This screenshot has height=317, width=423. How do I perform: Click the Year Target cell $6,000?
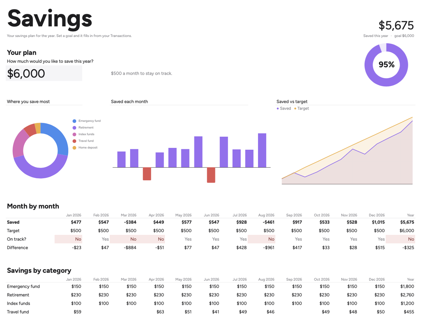coord(407,231)
